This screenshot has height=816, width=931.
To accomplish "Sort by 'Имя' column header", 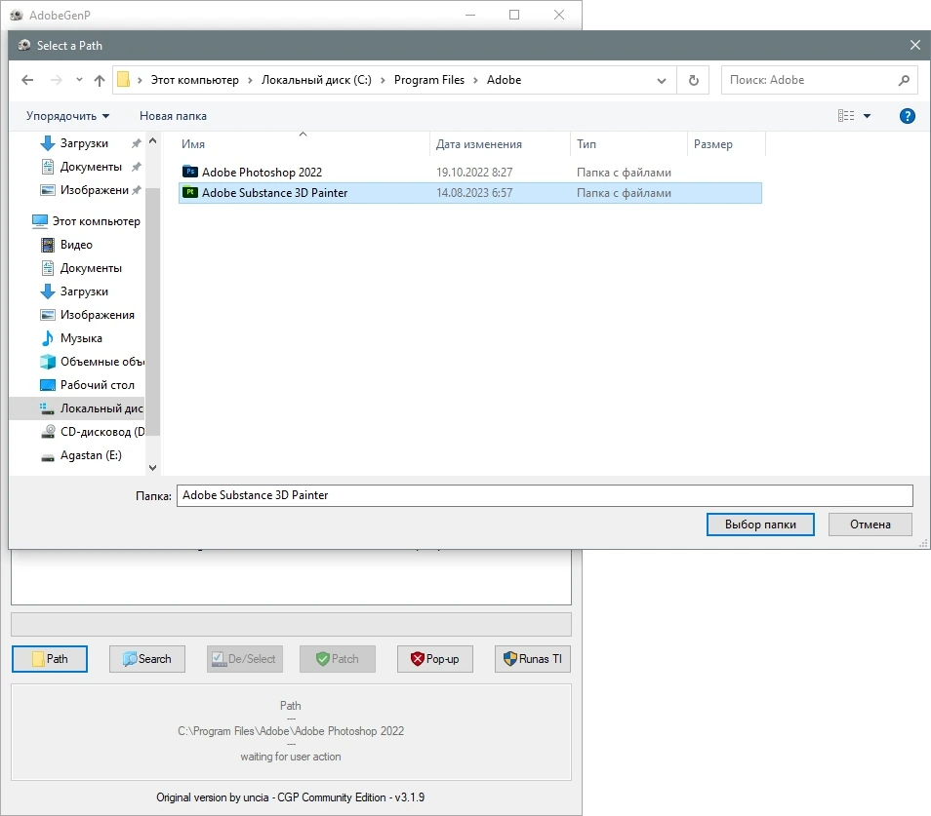I will coord(303,144).
